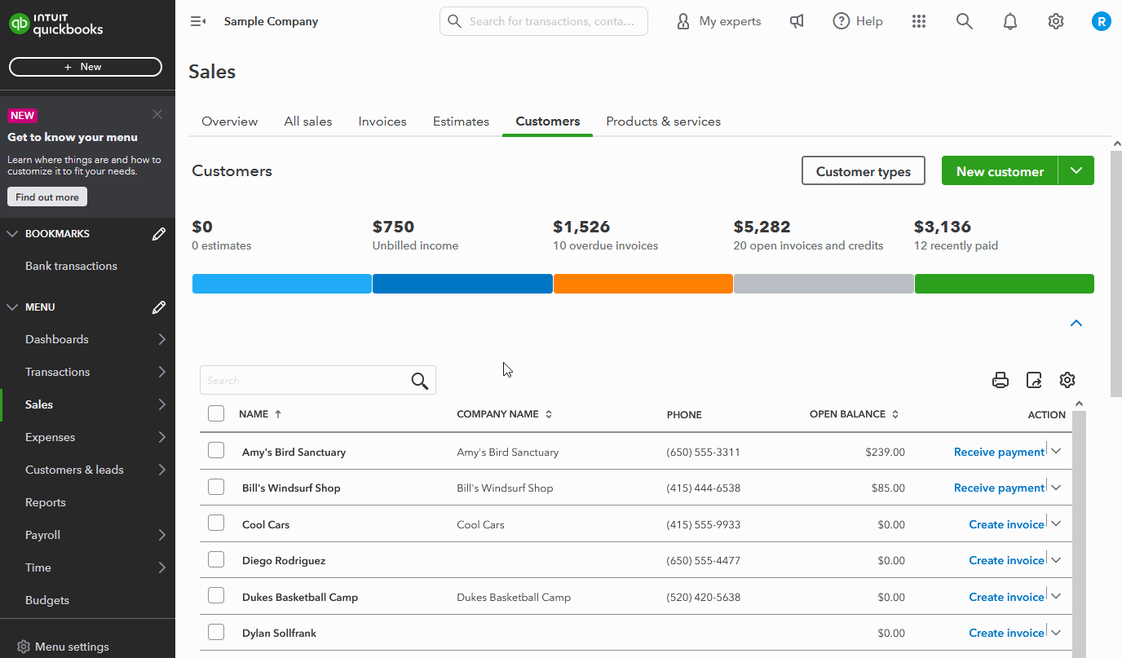
Task: Open the New customer dropdown arrow
Action: tap(1076, 171)
